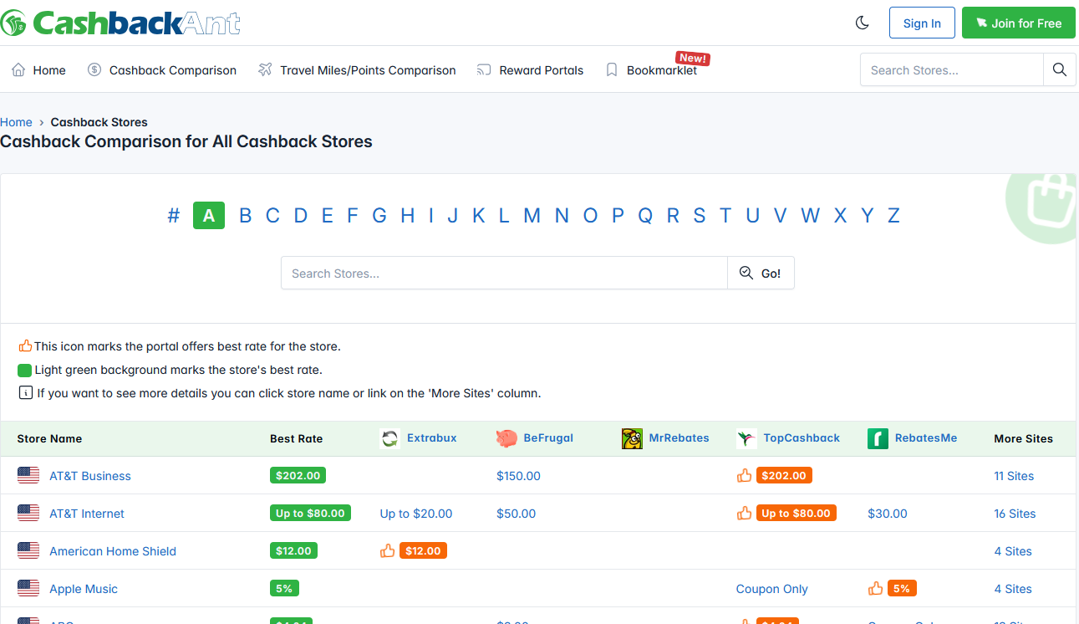Open the Reward Portals menu item
This screenshot has width=1079, height=624.
pyautogui.click(x=530, y=70)
